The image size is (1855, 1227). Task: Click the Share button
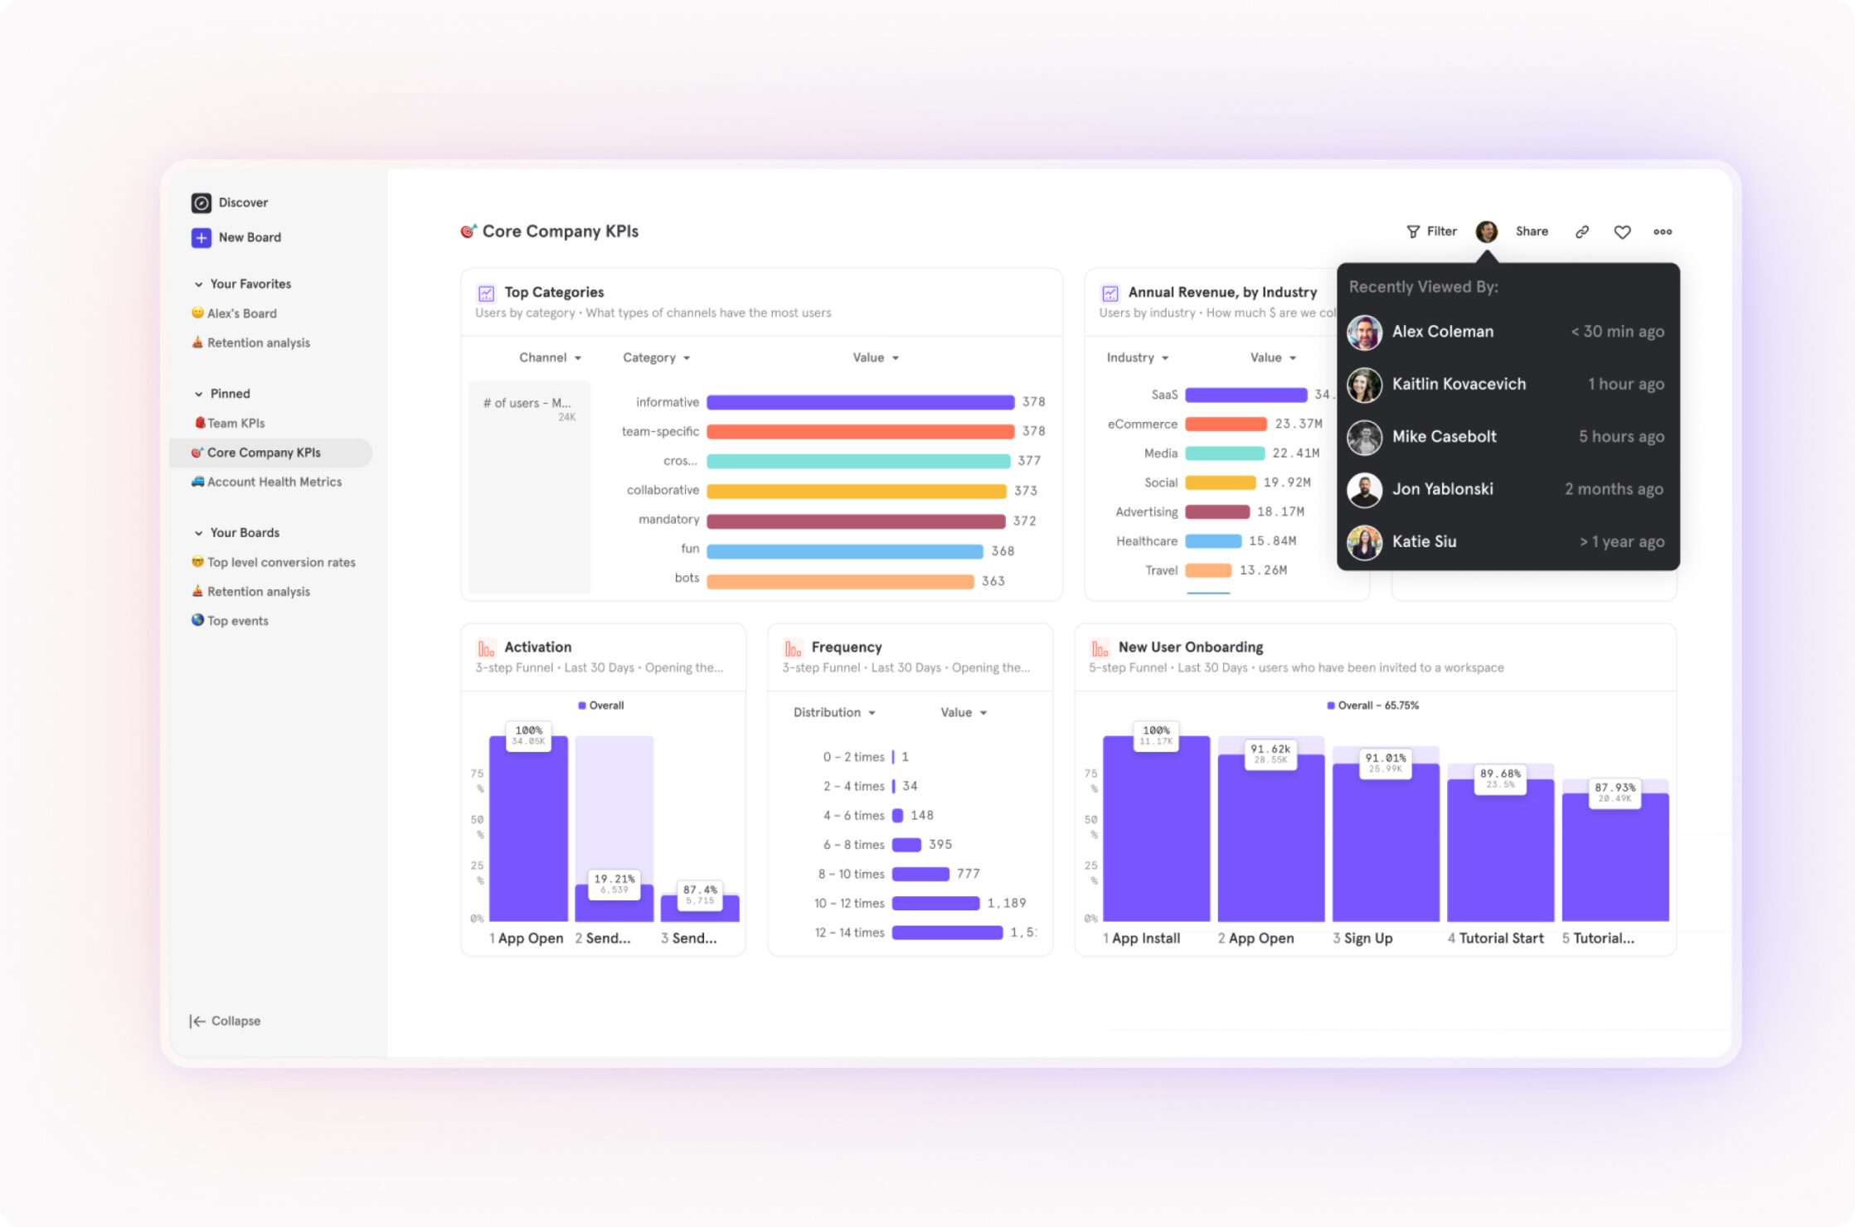(x=1531, y=232)
